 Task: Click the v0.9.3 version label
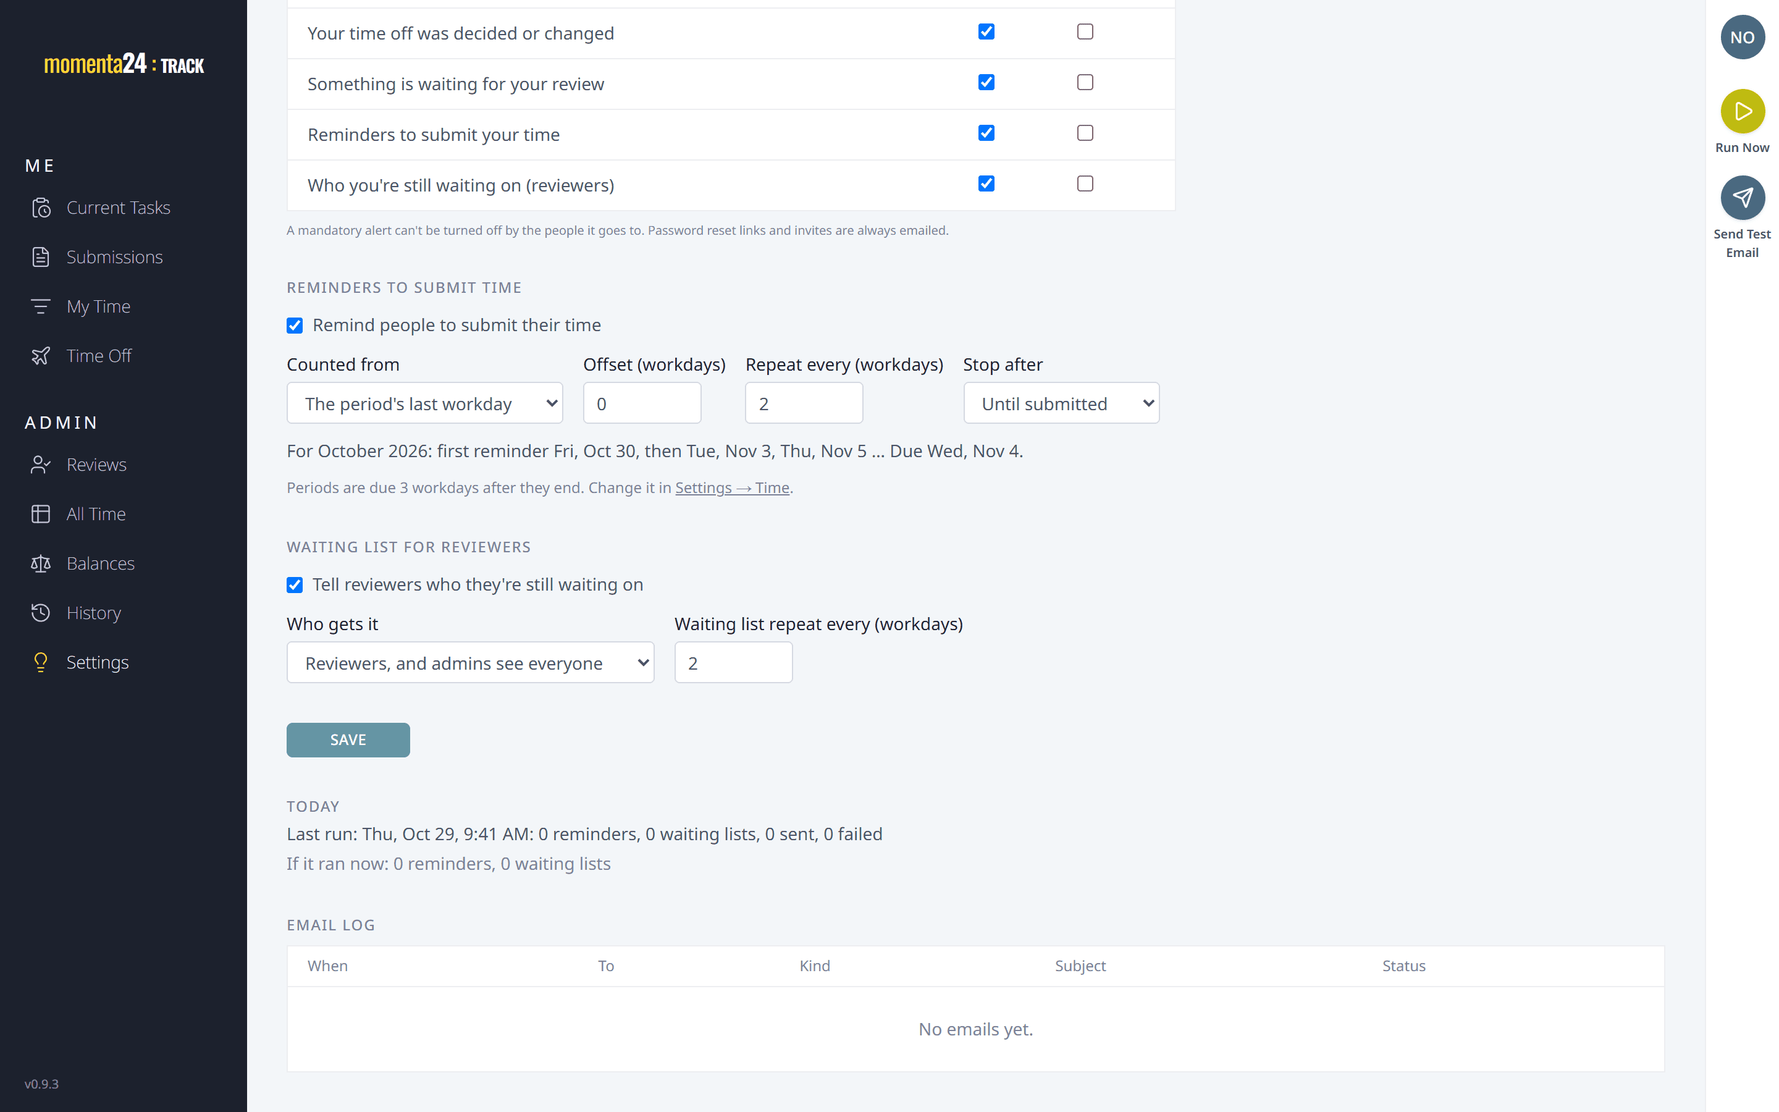[41, 1084]
